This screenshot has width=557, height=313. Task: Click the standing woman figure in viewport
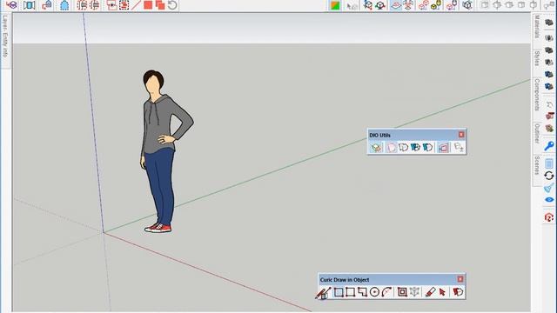[163, 150]
